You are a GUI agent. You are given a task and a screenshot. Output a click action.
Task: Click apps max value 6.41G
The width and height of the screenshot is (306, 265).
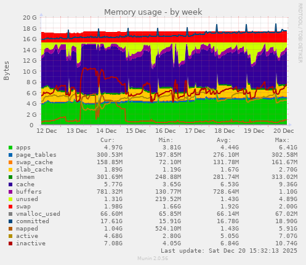coord(288,148)
